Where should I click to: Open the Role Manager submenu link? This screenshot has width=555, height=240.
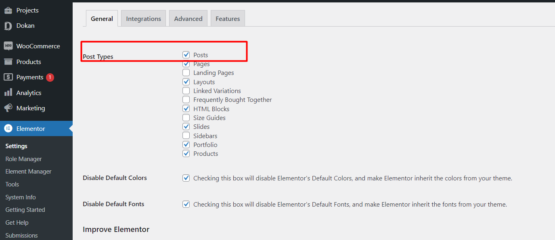[23, 159]
